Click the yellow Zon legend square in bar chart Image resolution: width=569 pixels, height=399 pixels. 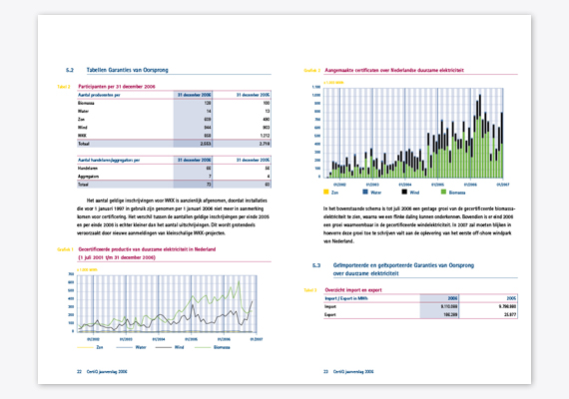[325, 192]
